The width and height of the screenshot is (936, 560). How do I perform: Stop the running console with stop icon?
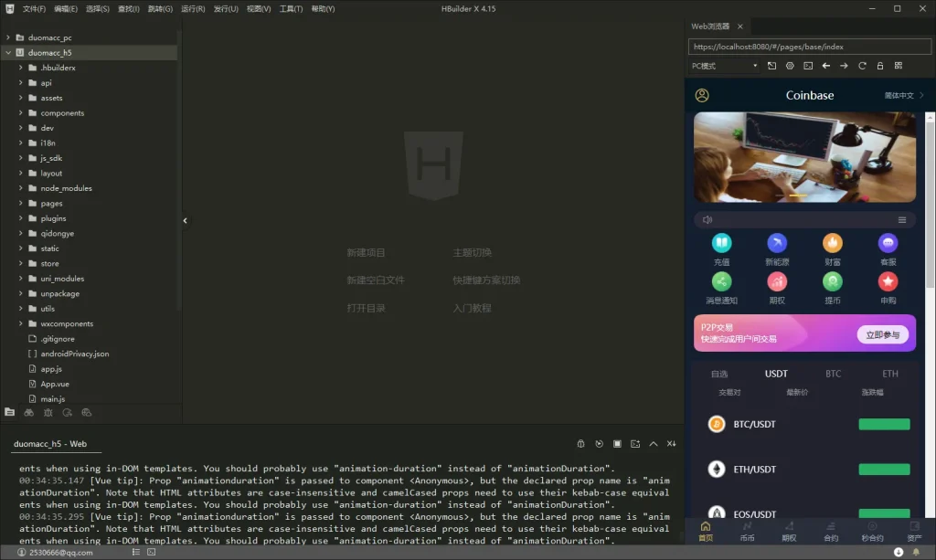point(617,444)
